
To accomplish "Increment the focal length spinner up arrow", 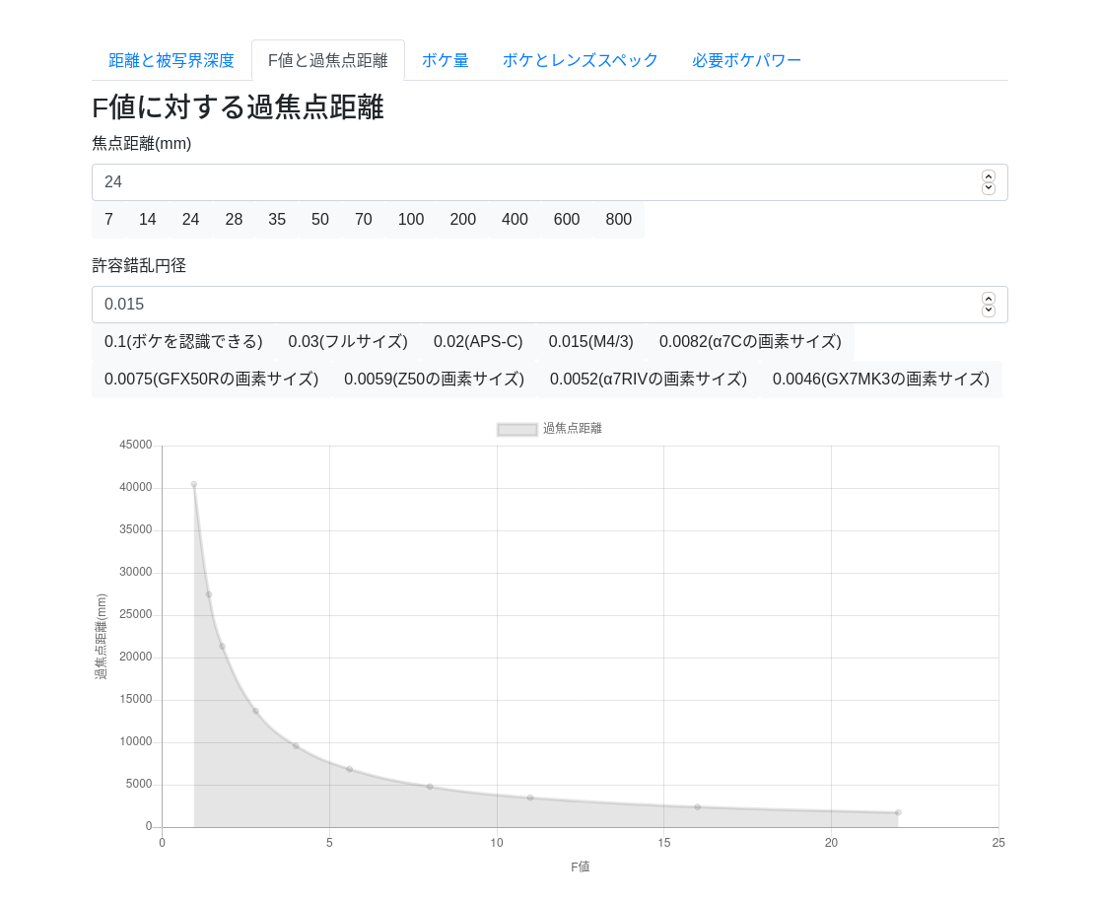I will 988,176.
